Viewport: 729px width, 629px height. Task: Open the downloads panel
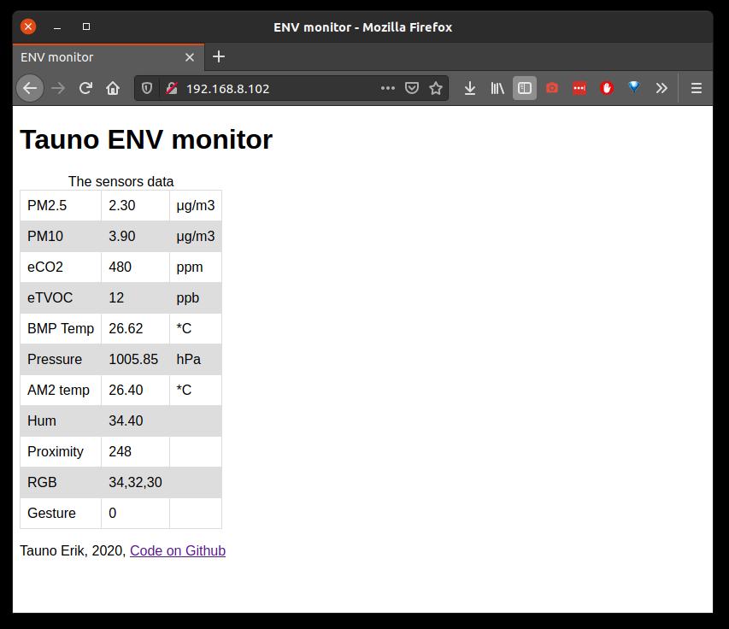point(469,88)
